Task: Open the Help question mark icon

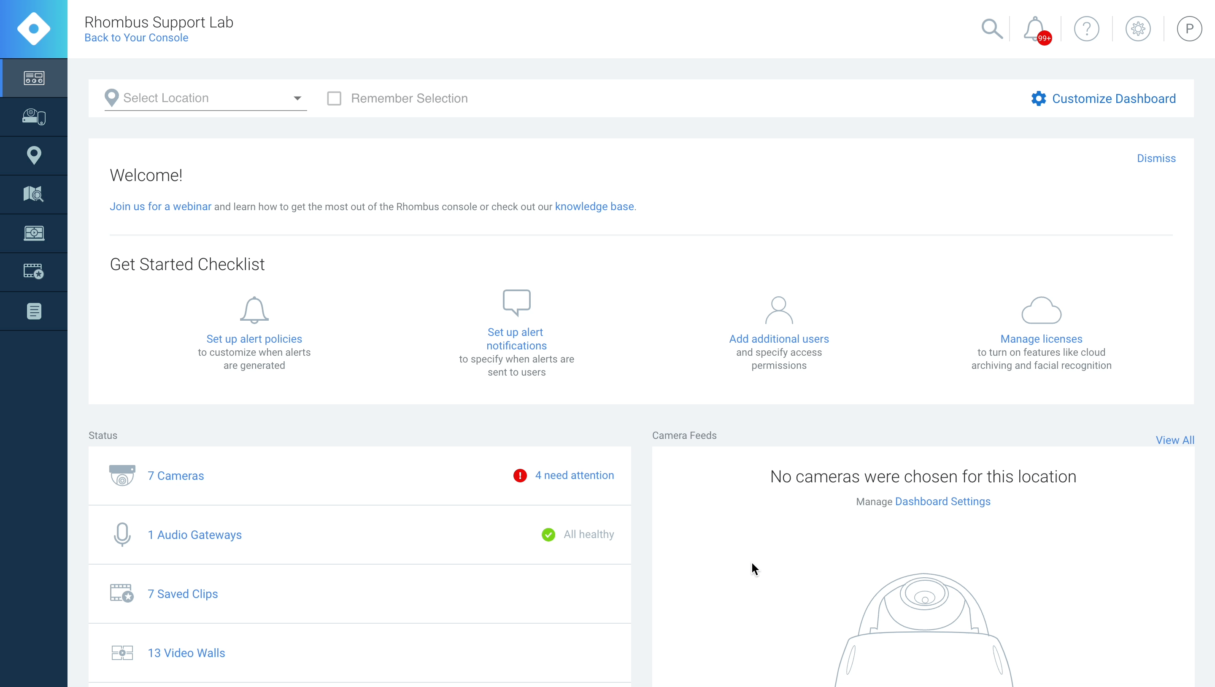Action: (x=1086, y=29)
